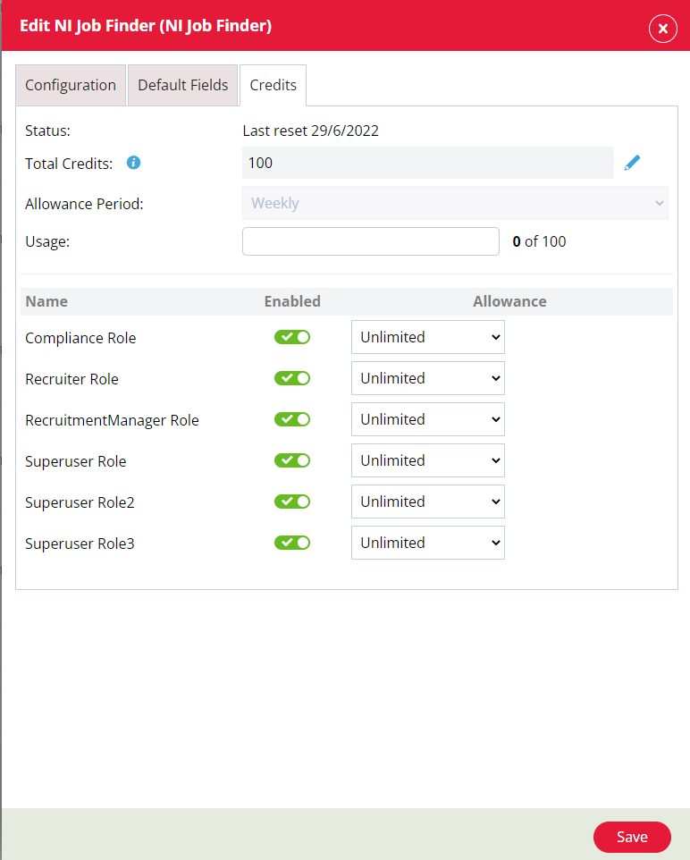Expand Superuser Role2 allowance dropdown
The height and width of the screenshot is (860, 690).
coord(428,502)
